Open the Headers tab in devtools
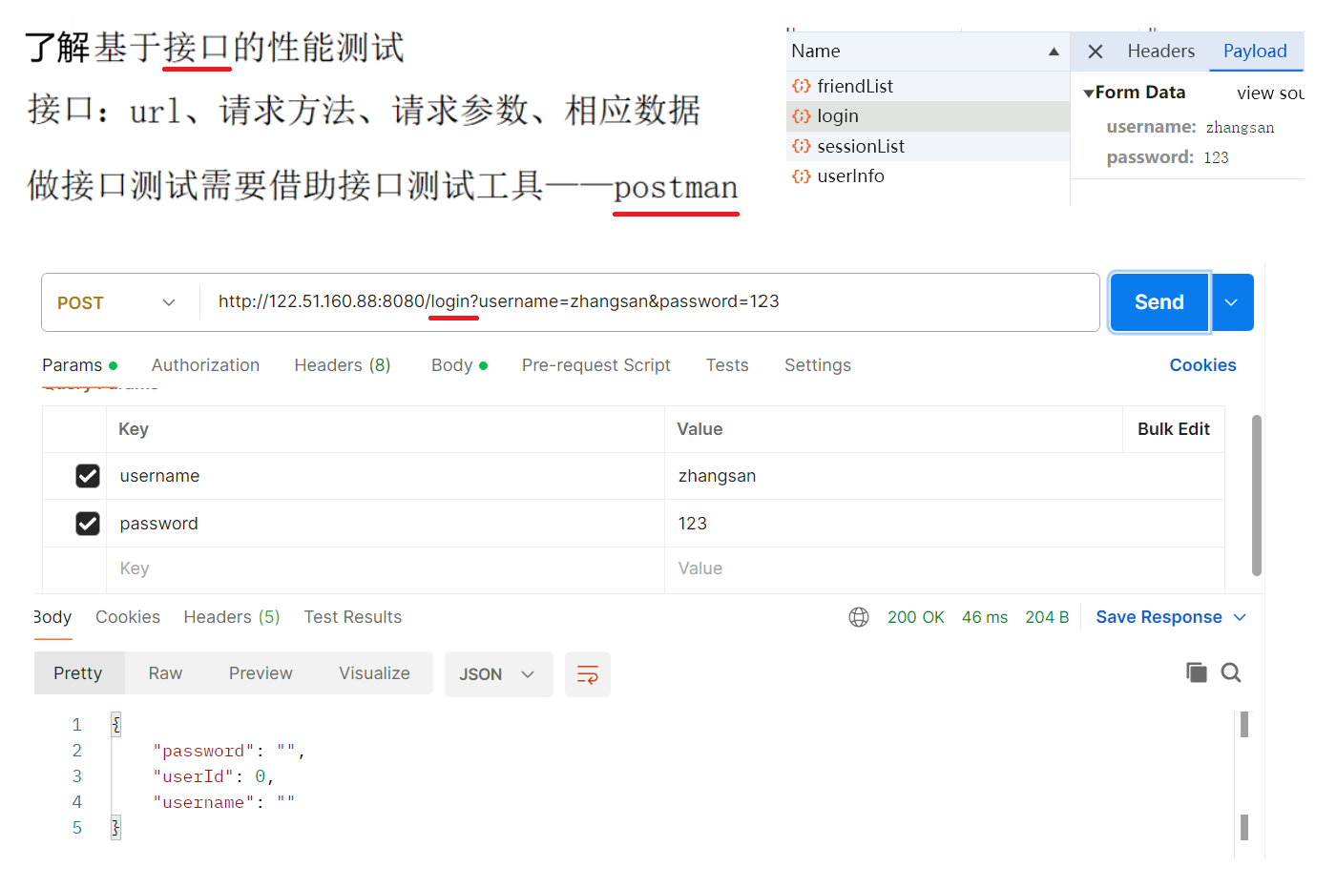 pyautogui.click(x=1160, y=52)
